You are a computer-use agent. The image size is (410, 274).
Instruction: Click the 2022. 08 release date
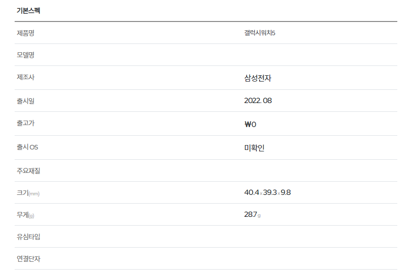click(x=258, y=101)
